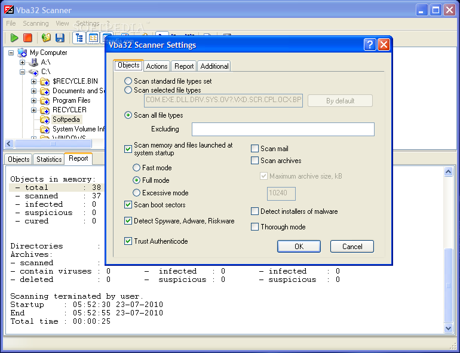The width and height of the screenshot is (460, 353).
Task: Click the RECYCLER folder icon
Action: tap(45, 110)
